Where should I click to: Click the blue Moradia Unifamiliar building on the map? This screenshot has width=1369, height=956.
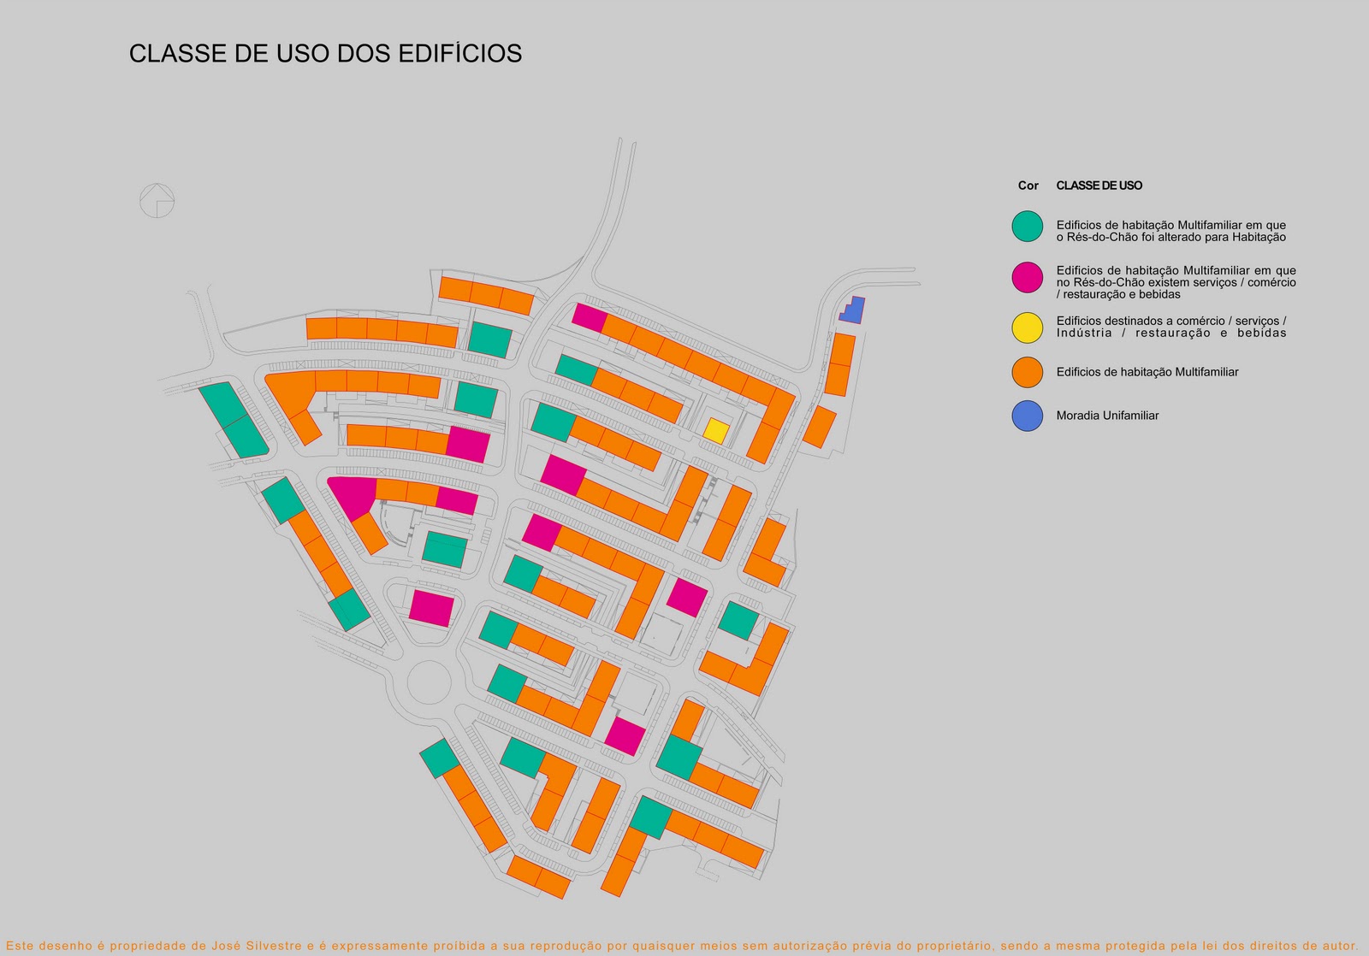(854, 310)
